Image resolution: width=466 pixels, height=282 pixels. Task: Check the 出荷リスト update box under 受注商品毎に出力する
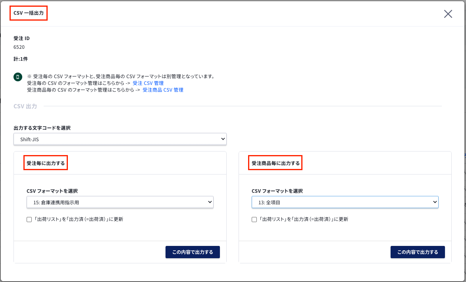254,220
